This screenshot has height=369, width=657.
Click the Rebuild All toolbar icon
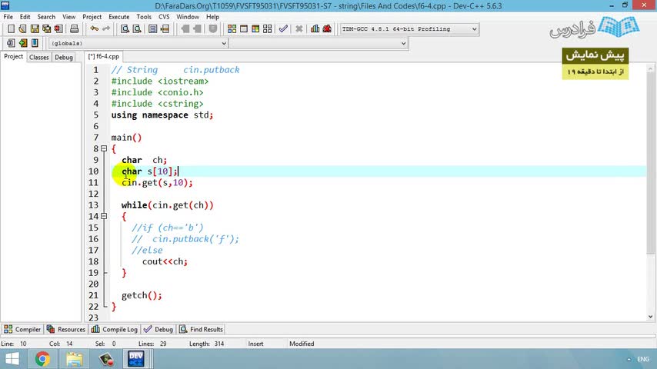(x=267, y=29)
